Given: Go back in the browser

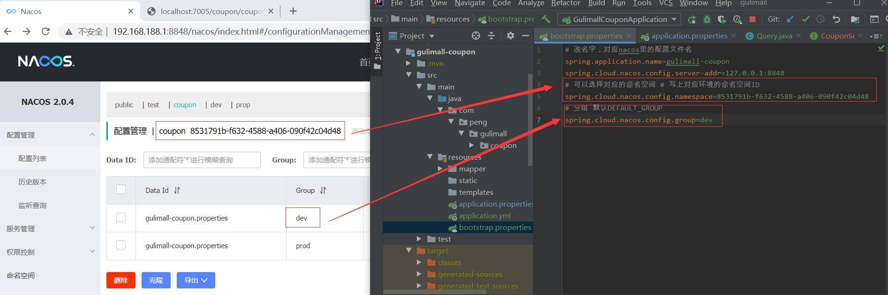Looking at the screenshot, I should click(8, 31).
